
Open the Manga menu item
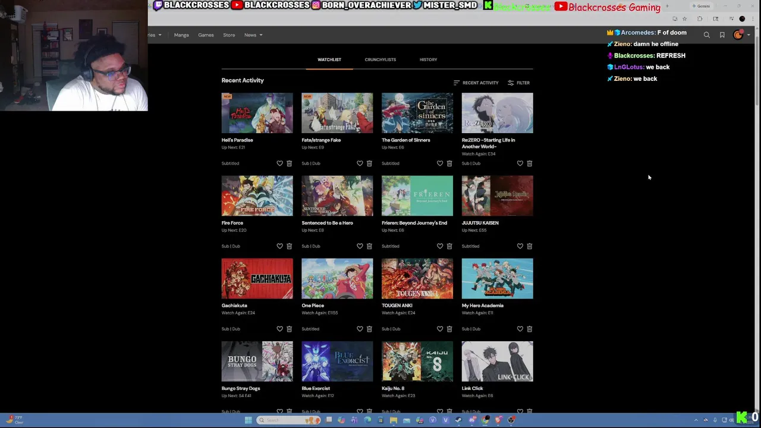181,35
